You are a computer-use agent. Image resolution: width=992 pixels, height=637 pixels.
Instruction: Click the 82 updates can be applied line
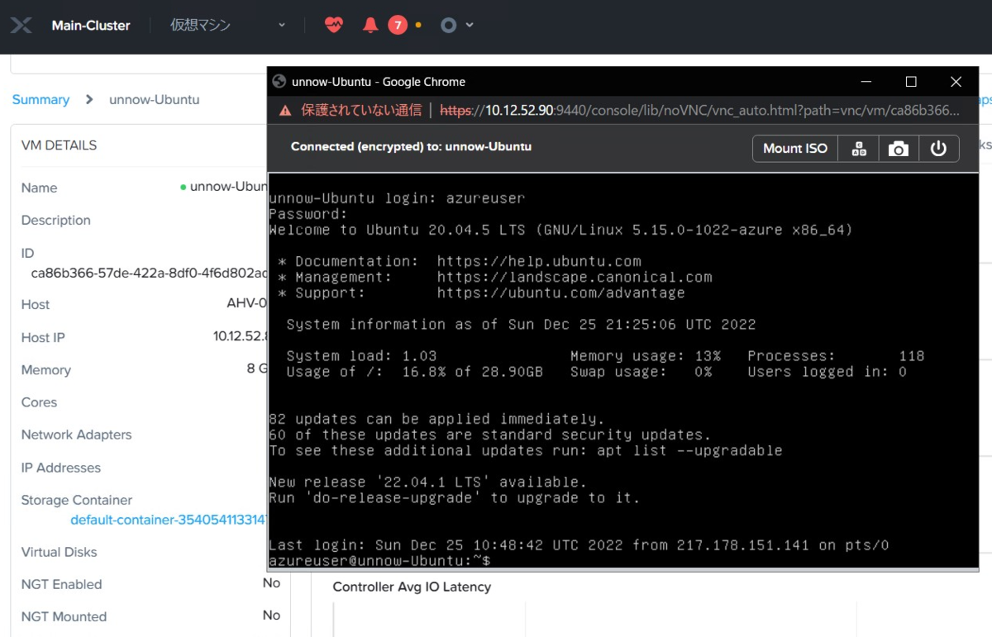pyautogui.click(x=436, y=419)
